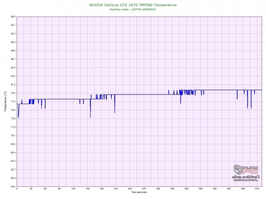Screen dimensions: 266x199
Task: Click the 300 seconds time tick
Action: 158,189
